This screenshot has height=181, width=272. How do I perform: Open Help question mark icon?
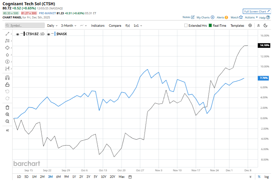[268, 17]
